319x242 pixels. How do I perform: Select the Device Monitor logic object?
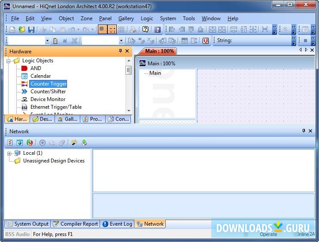[48, 99]
